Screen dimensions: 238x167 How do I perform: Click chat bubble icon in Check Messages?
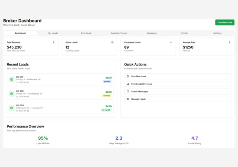128,92
